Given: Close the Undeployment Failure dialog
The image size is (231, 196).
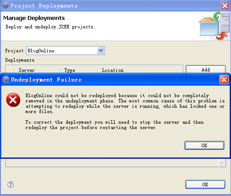Looking at the screenshot, I should (x=224, y=80).
